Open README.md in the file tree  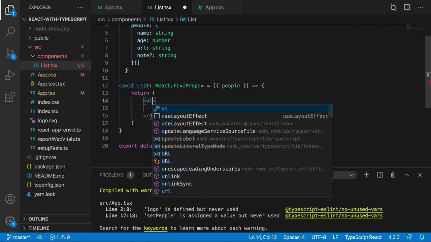point(56,176)
